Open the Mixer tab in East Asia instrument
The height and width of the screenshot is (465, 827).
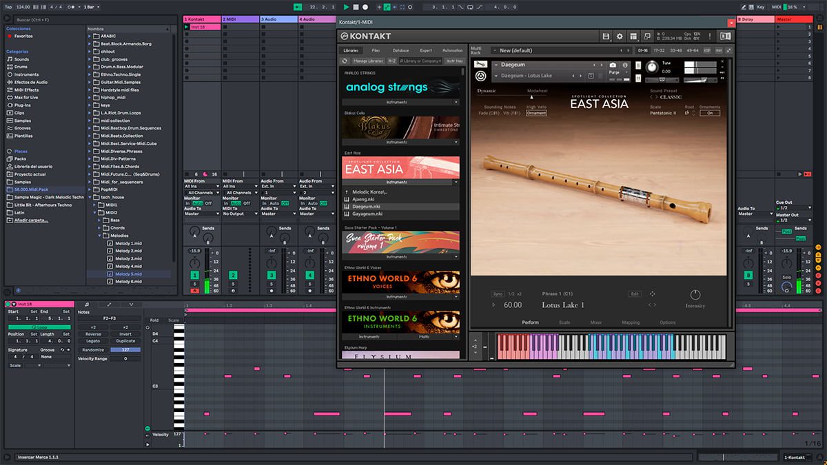tap(595, 322)
